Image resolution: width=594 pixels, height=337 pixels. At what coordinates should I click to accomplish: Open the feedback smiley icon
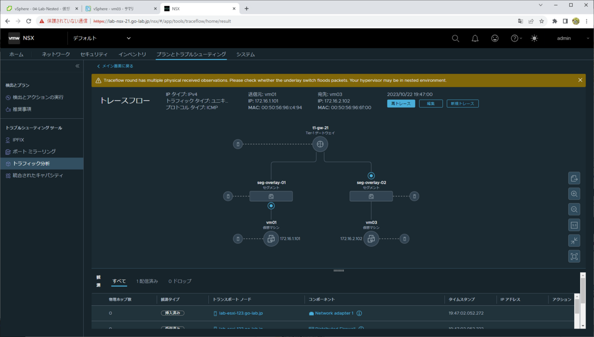point(495,38)
